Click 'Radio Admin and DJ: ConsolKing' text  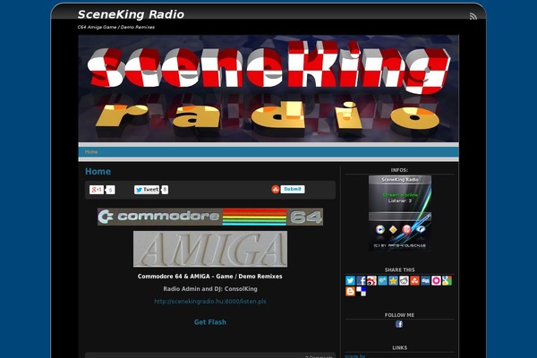210,289
